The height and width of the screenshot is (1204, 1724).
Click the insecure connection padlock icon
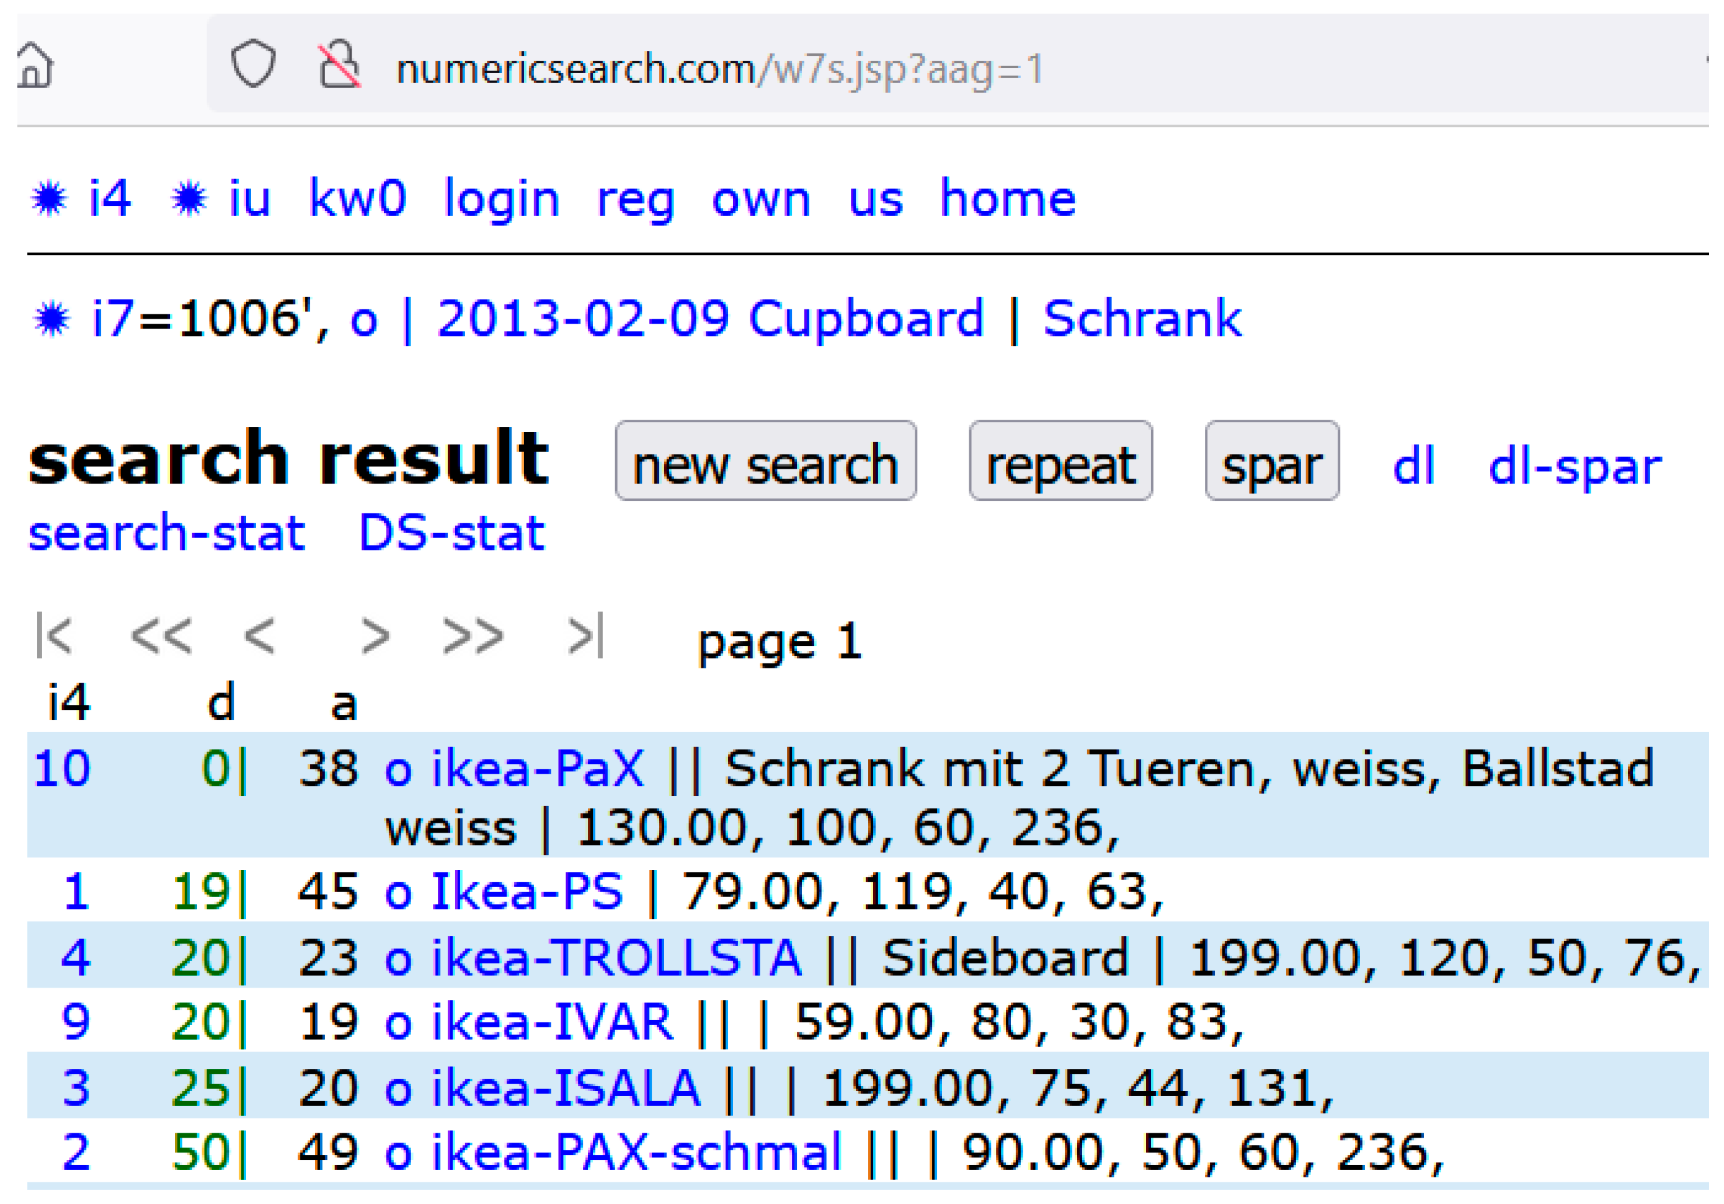pos(339,64)
